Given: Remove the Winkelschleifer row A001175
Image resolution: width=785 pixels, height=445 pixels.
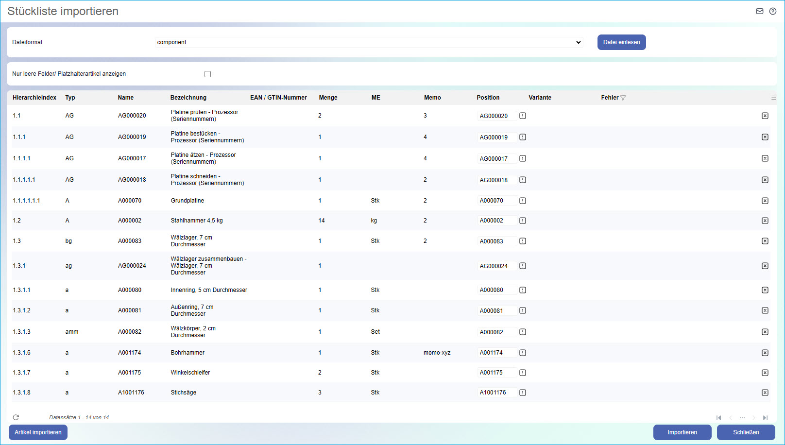Looking at the screenshot, I should pos(765,373).
